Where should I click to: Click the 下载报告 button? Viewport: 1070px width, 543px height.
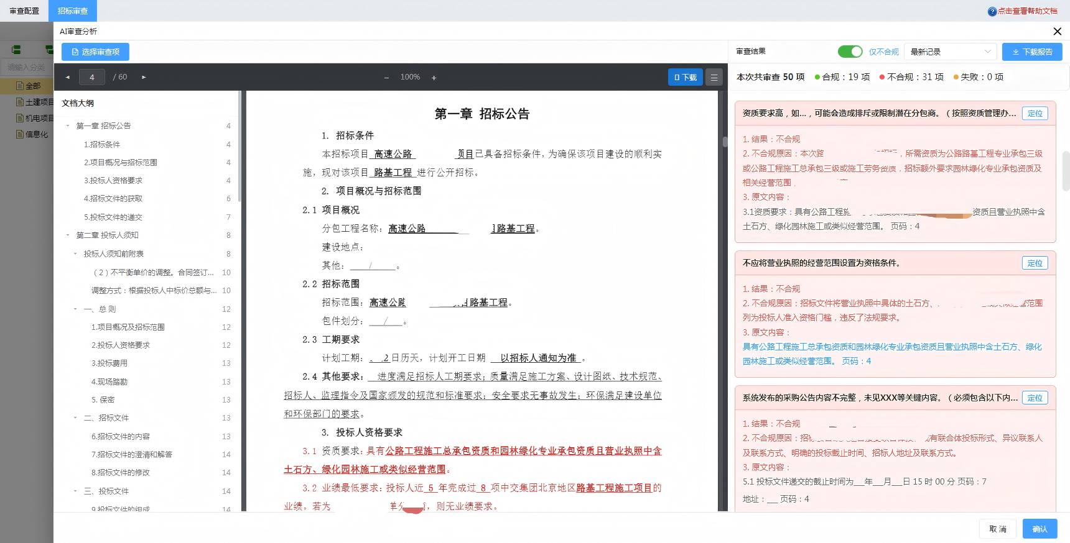click(x=1032, y=52)
